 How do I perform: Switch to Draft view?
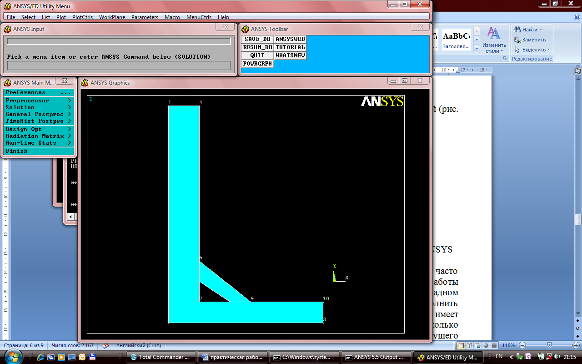click(x=494, y=345)
